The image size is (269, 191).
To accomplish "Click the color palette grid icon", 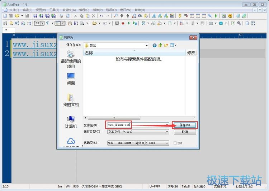I will [172, 16].
